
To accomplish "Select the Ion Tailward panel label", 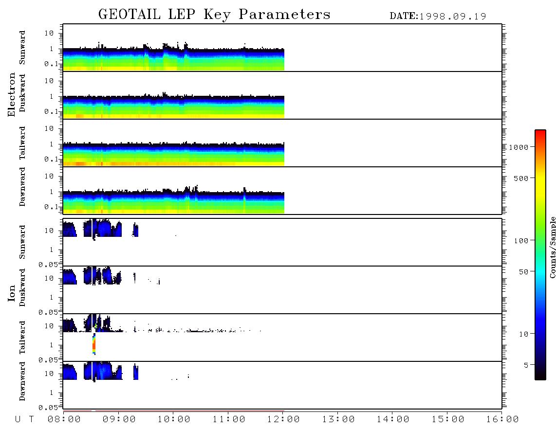I will [22, 338].
